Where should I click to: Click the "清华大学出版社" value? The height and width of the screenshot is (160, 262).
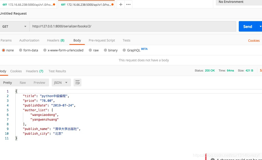(x=66, y=129)
